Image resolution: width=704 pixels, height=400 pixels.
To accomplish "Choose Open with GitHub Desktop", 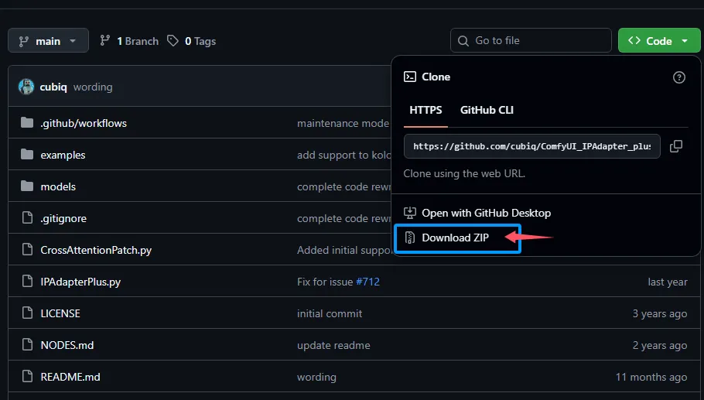I will (477, 213).
